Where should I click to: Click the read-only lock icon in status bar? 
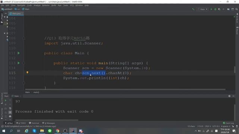(x=233, y=127)
